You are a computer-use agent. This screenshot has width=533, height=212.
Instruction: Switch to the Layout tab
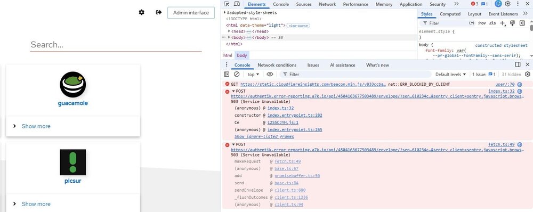pos(474,14)
